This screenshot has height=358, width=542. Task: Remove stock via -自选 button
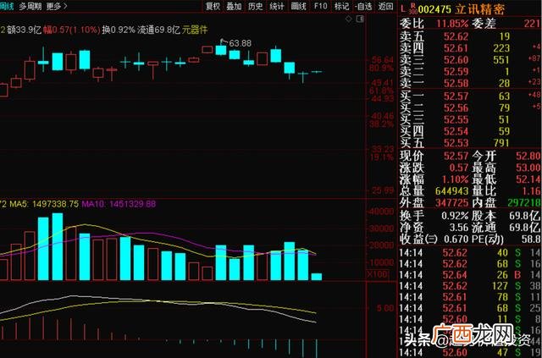(x=363, y=6)
